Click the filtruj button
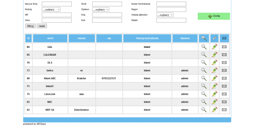This screenshot has height=127, width=257. tap(30, 26)
